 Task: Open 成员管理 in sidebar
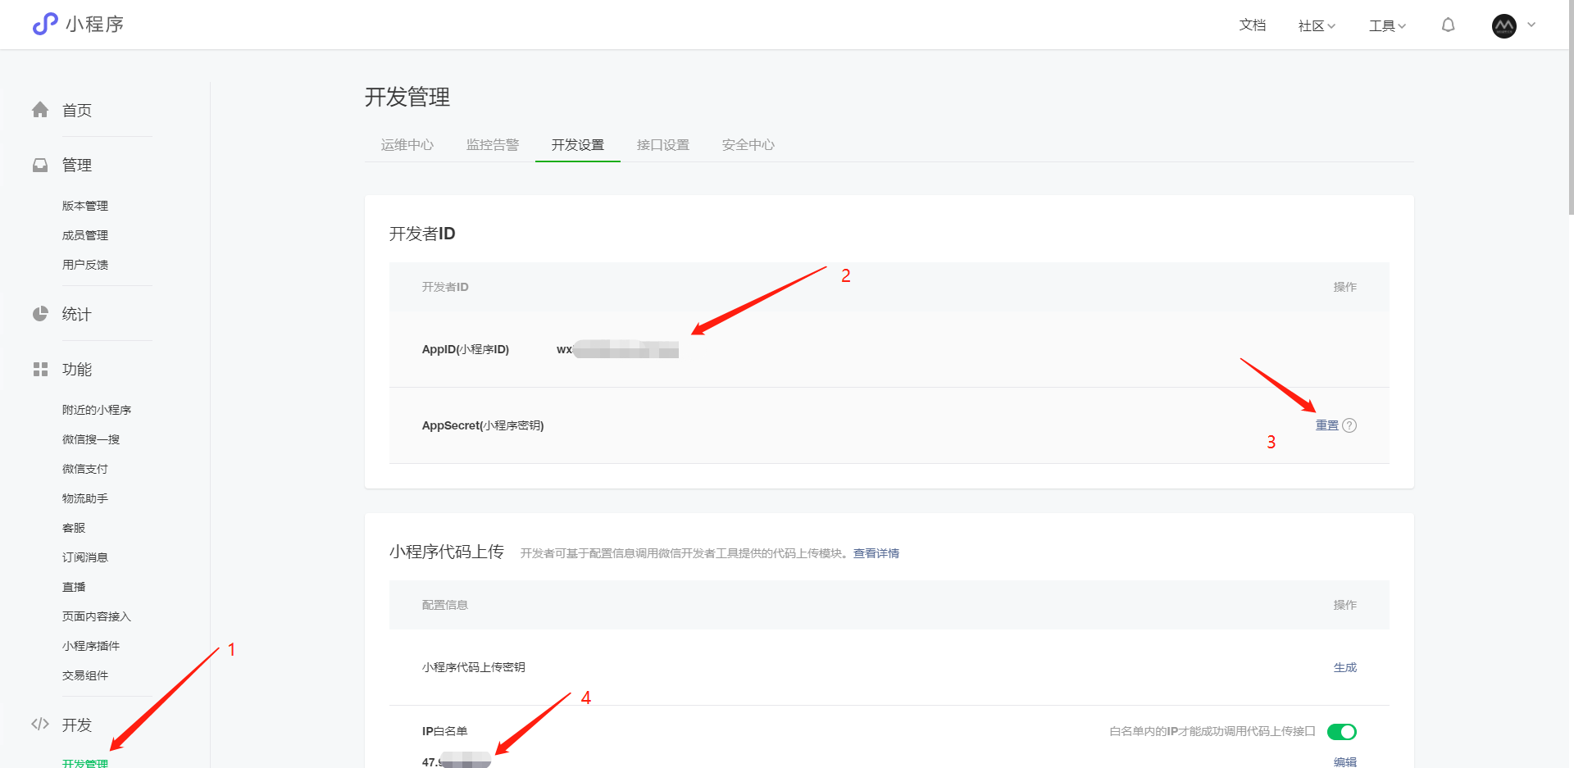tap(85, 235)
